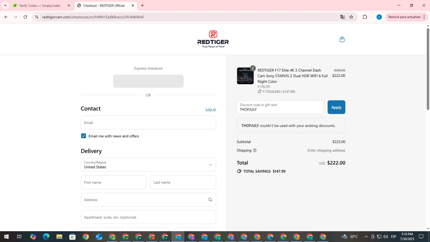The image size is (430, 242).
Task: Click the Enter shipping address text
Action: pos(326,150)
